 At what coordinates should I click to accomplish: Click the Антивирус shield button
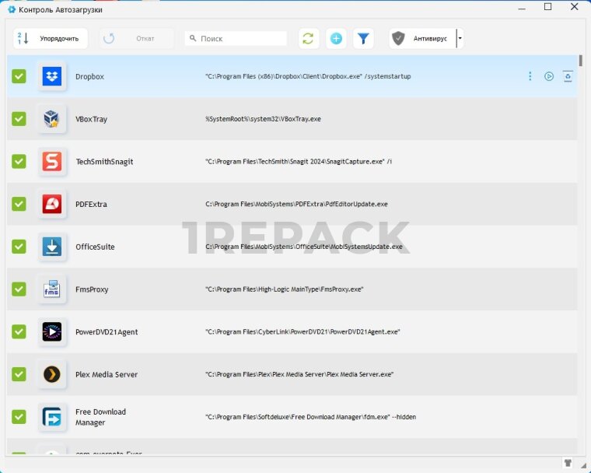[421, 38]
